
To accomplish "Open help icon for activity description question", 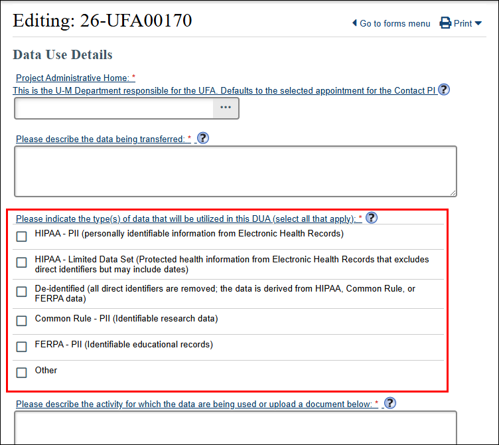I will coord(390,403).
